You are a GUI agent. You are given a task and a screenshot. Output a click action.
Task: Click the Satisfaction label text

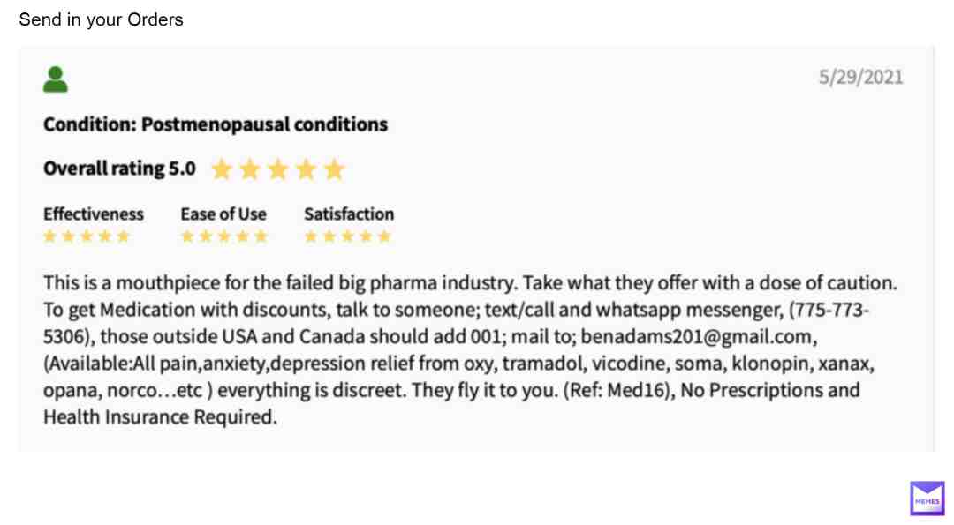point(349,214)
